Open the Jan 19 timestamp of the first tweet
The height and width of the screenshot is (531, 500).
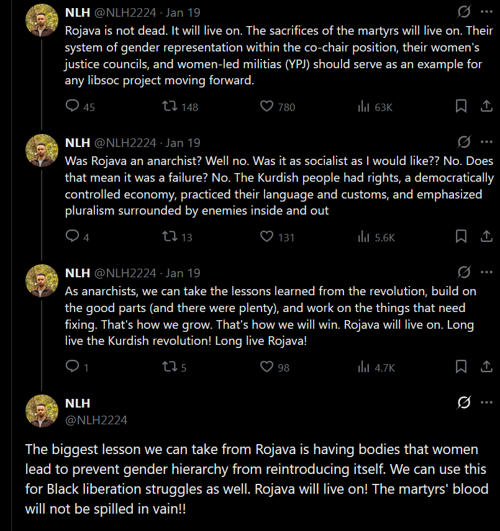[183, 12]
